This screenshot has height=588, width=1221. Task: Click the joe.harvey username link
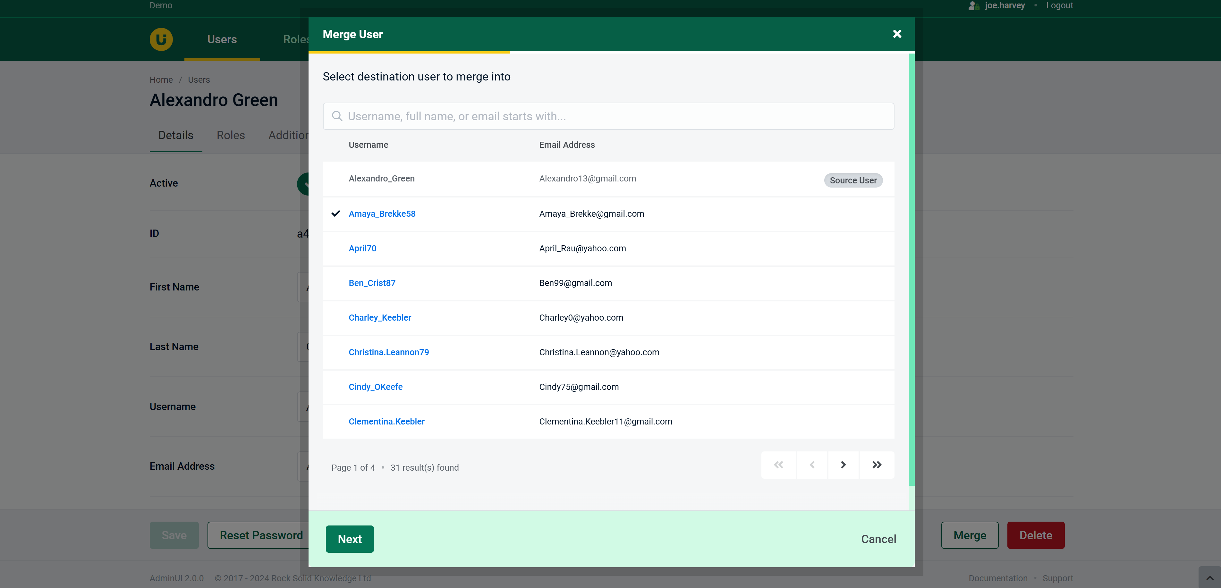(x=1005, y=6)
